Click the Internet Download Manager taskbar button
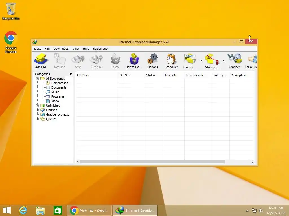The width and height of the screenshot is (289, 216). [135, 210]
